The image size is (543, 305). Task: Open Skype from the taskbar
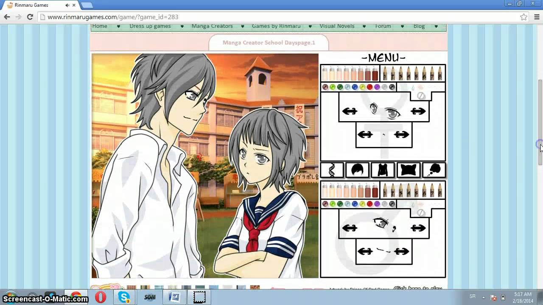tap(124, 297)
